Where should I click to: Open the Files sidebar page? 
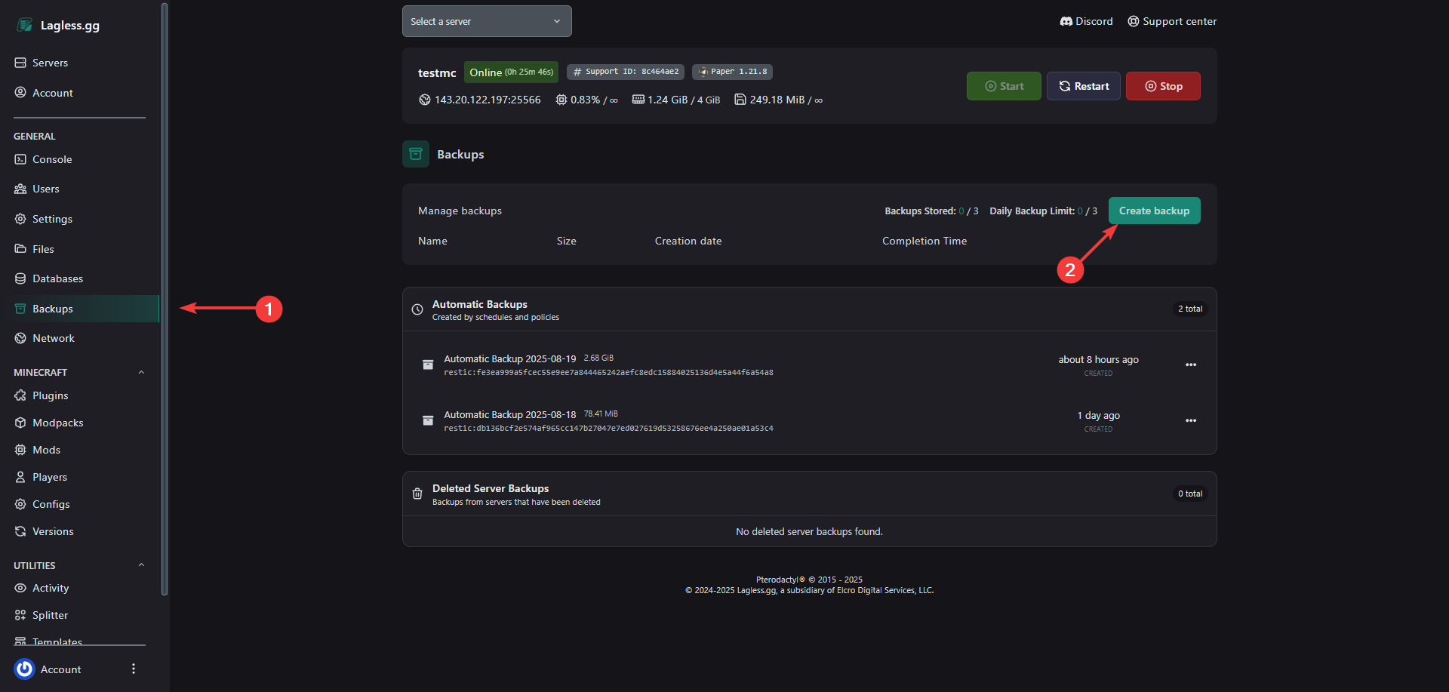pyautogui.click(x=43, y=249)
